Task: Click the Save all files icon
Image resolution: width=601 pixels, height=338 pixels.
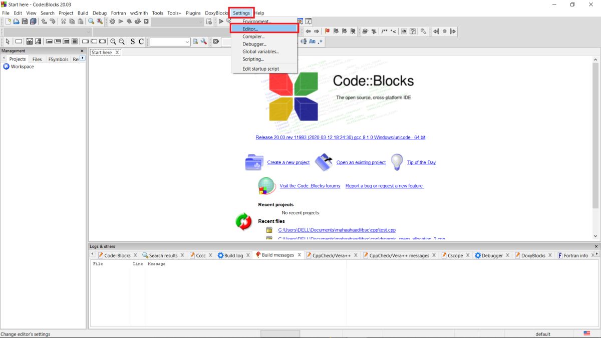Action: [33, 22]
